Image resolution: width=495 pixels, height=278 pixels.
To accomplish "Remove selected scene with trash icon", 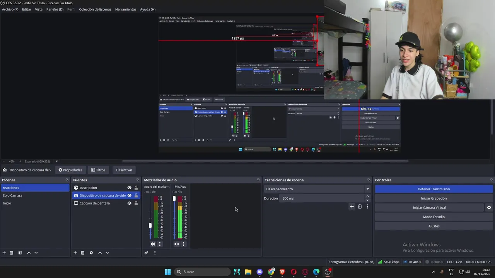I will [12, 253].
